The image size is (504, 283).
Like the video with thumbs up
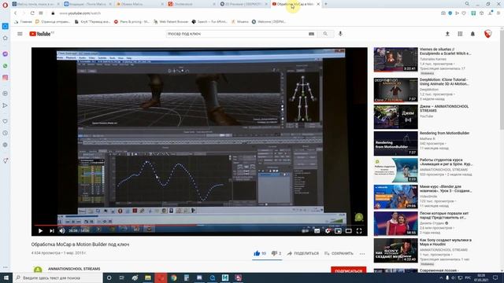260,253
